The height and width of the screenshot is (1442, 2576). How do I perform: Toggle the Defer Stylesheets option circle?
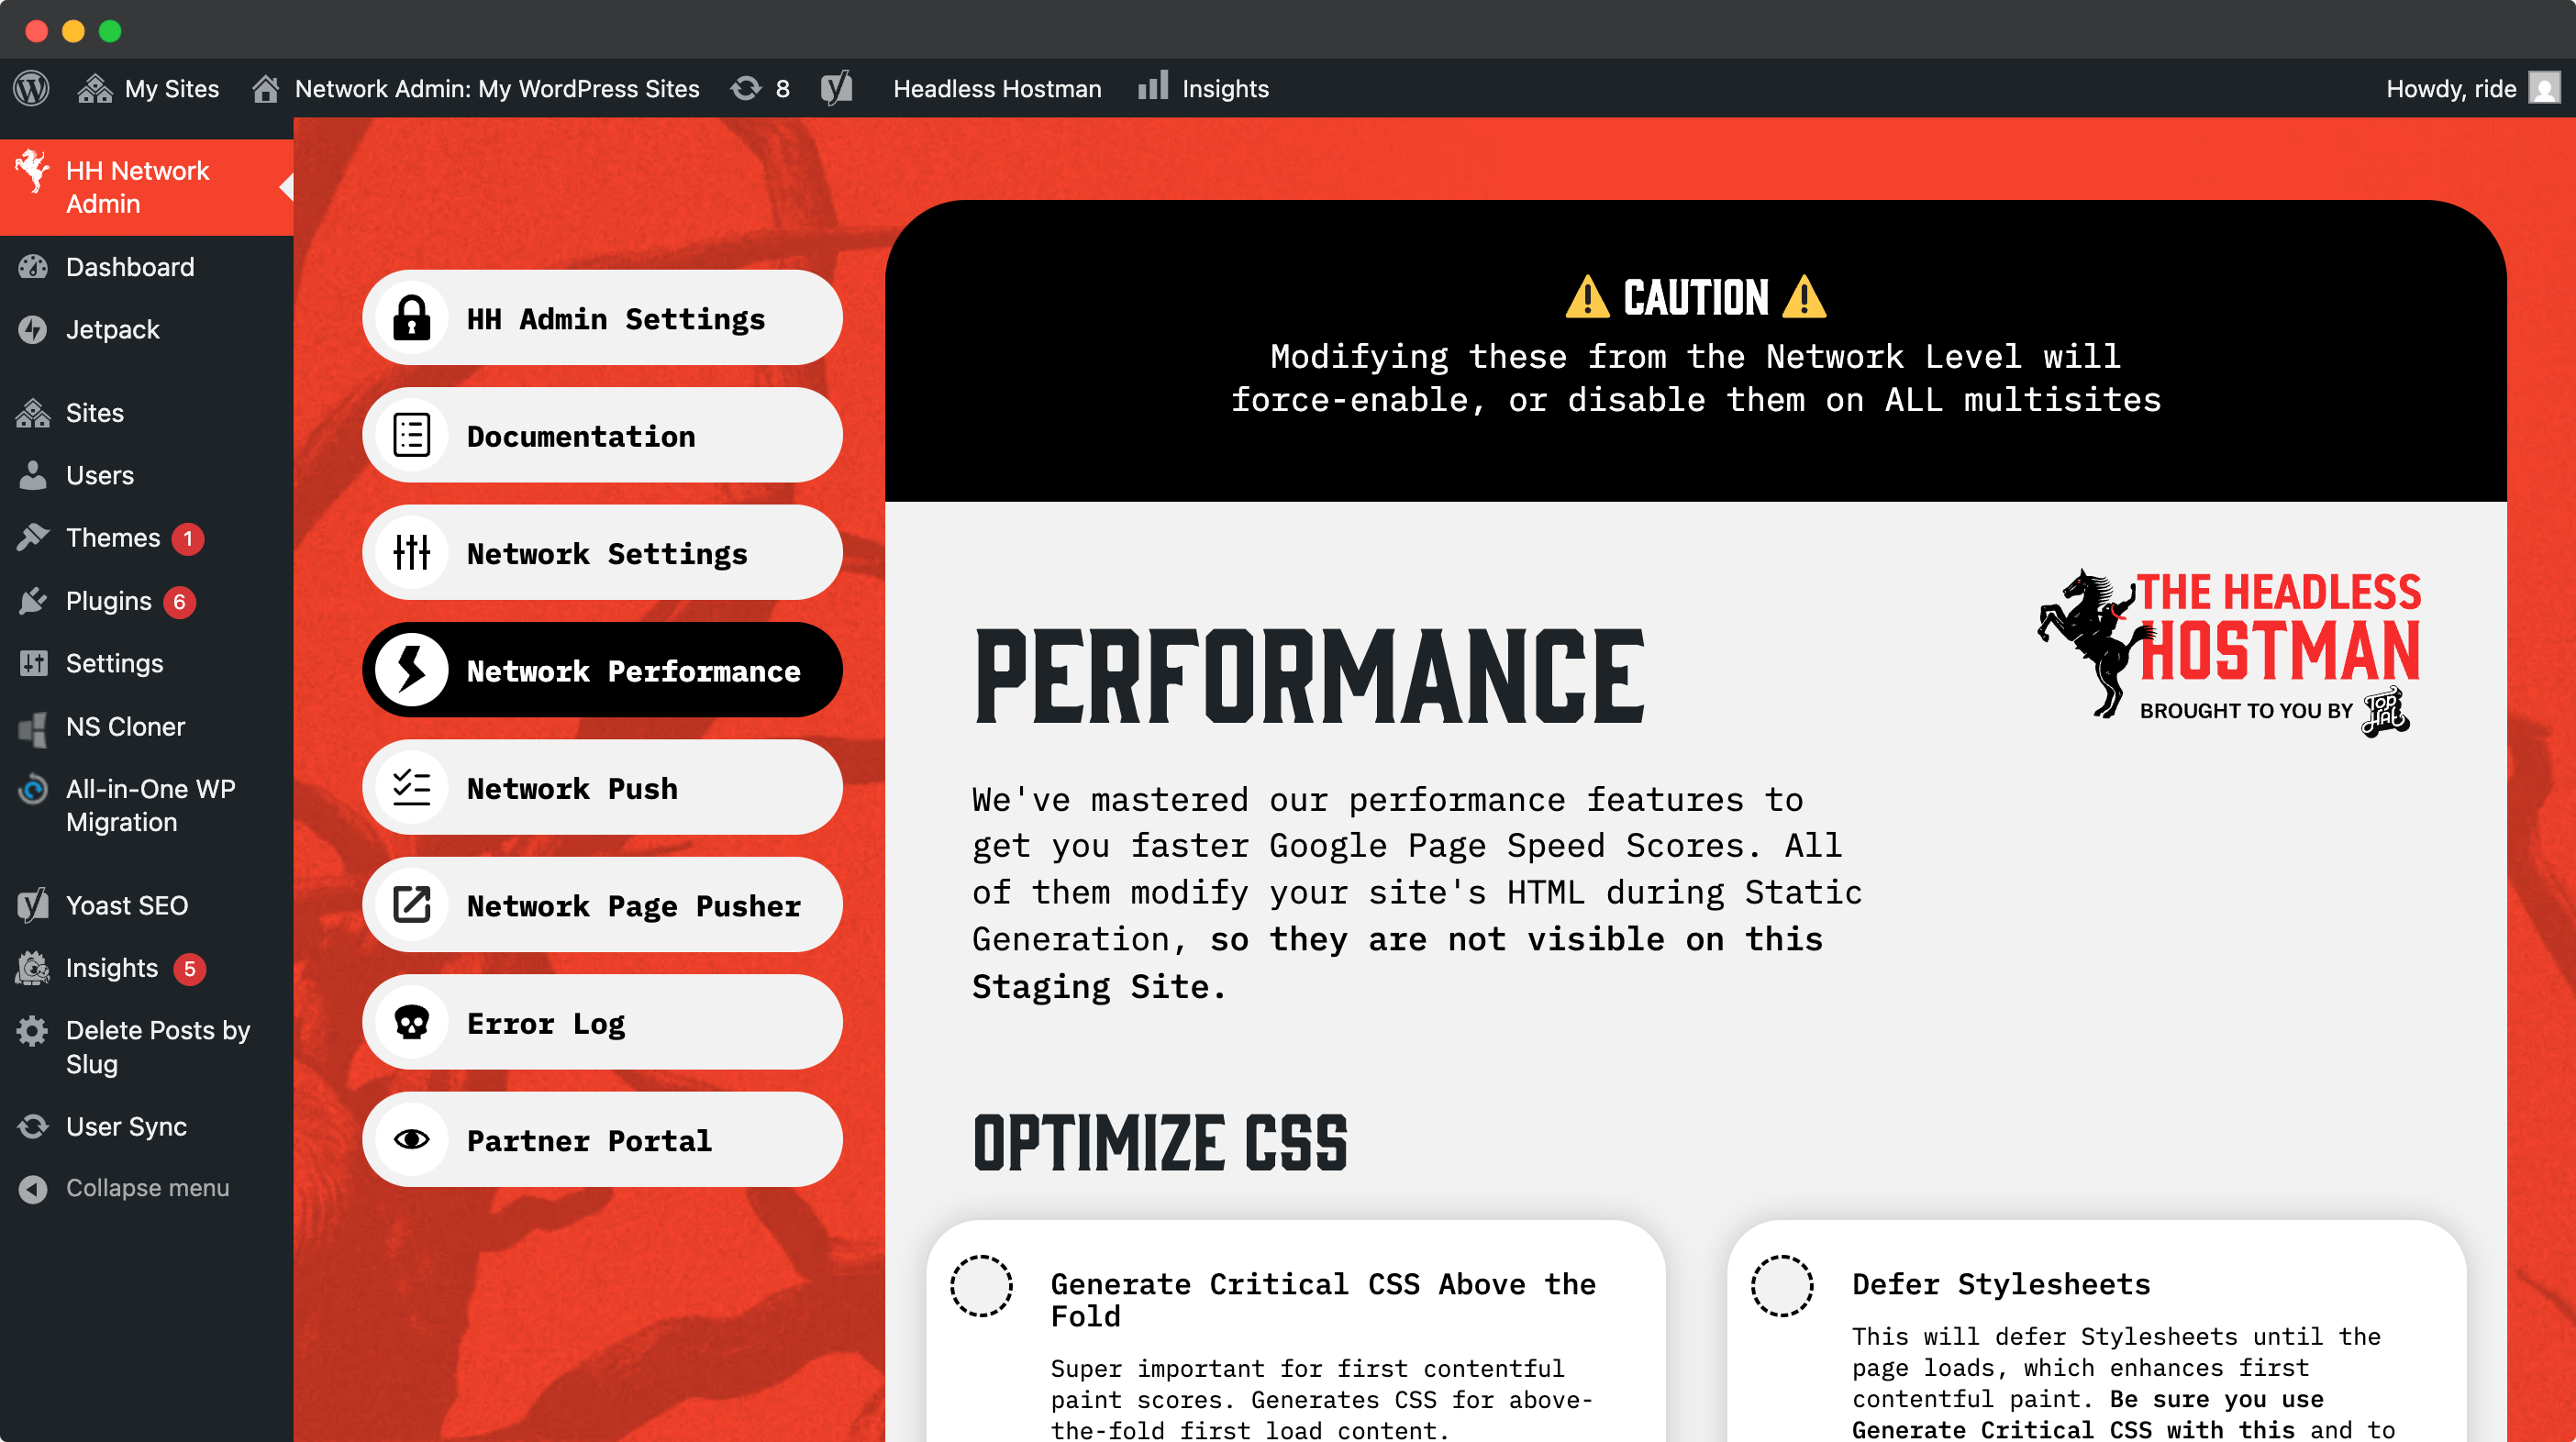pyautogui.click(x=1782, y=1285)
